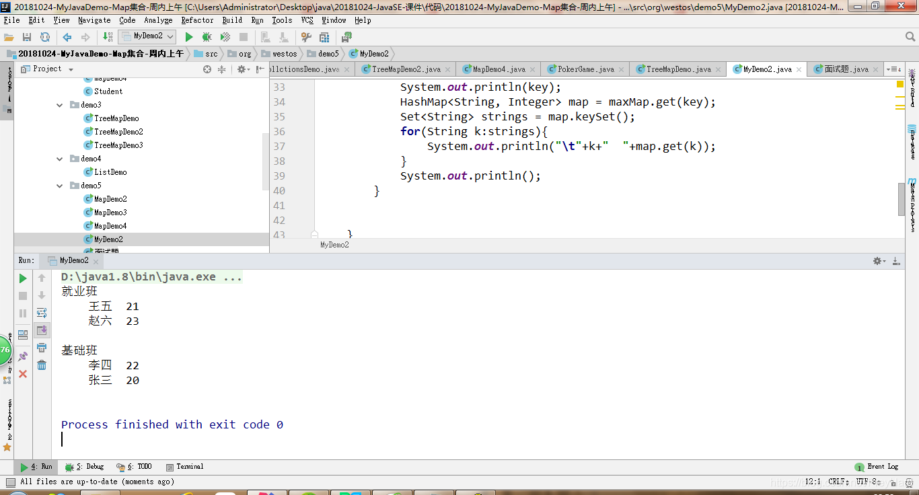
Task: Run MyDemo2 from the main toolbar
Action: 189,37
